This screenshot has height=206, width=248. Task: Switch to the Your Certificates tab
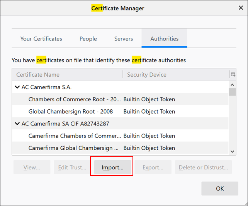coord(41,39)
